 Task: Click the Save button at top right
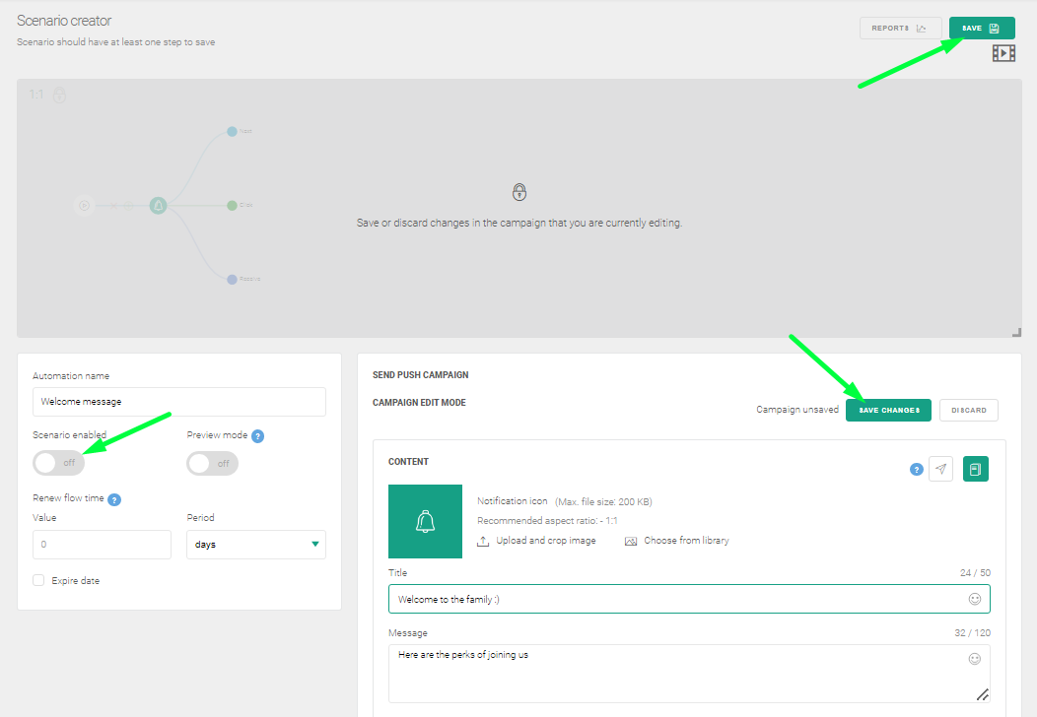pos(981,29)
